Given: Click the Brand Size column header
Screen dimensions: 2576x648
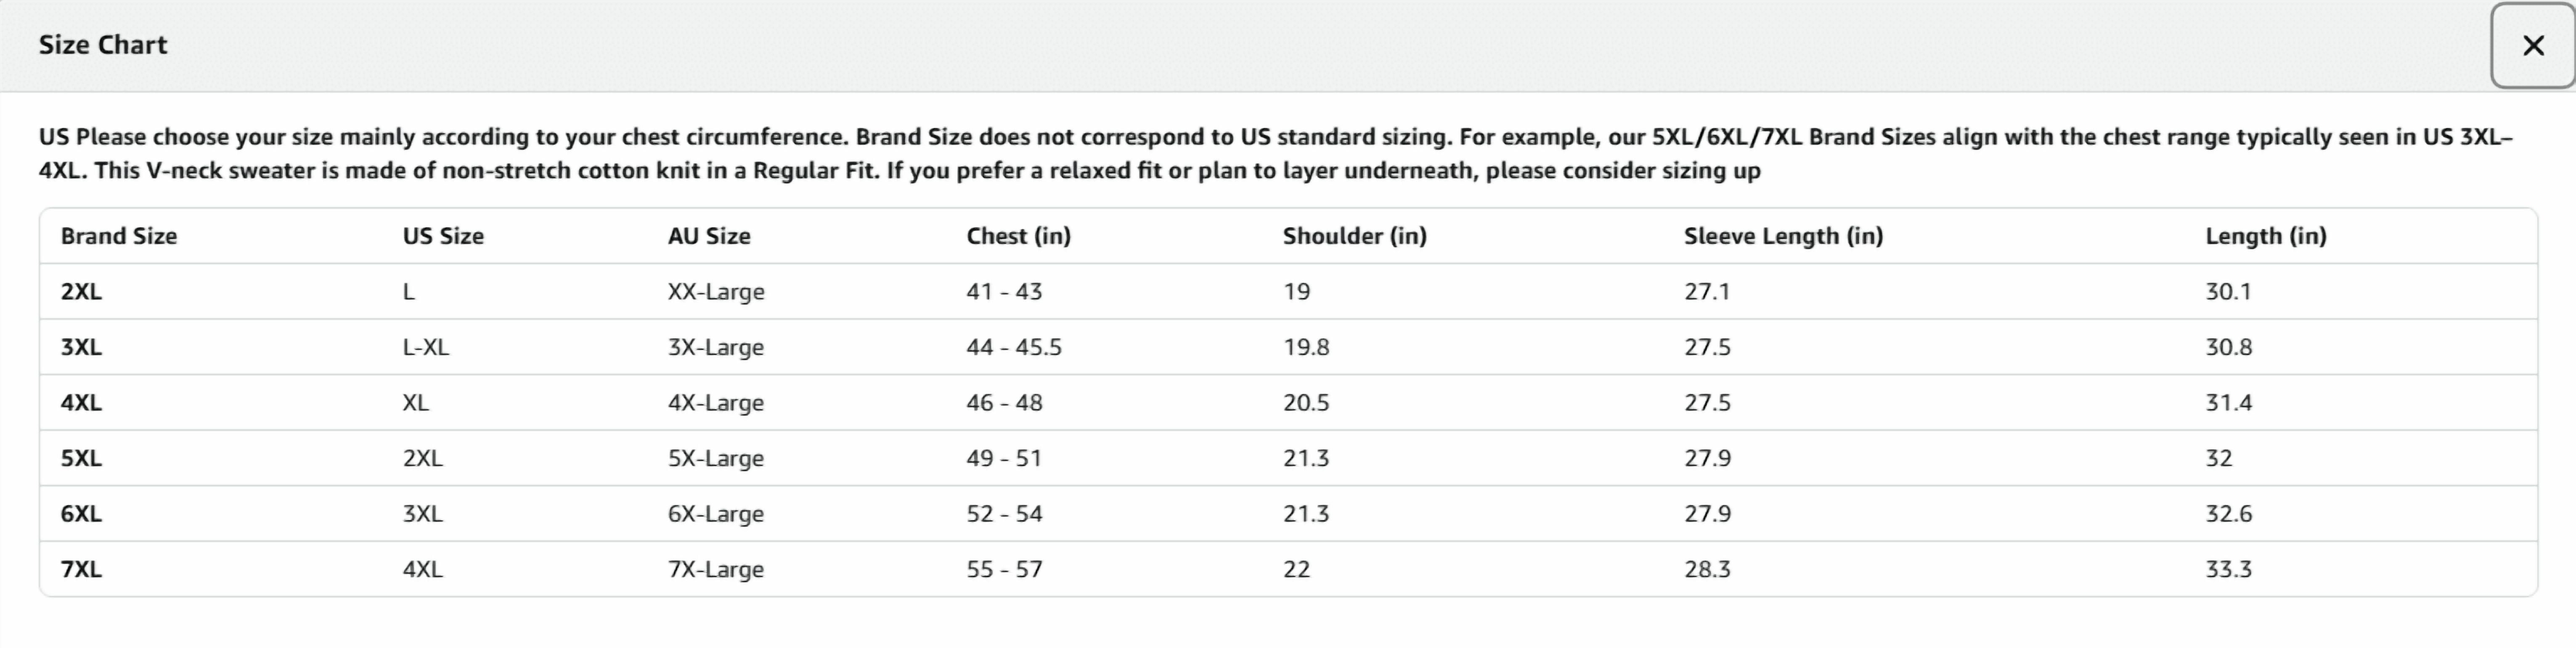Looking at the screenshot, I should click(119, 236).
